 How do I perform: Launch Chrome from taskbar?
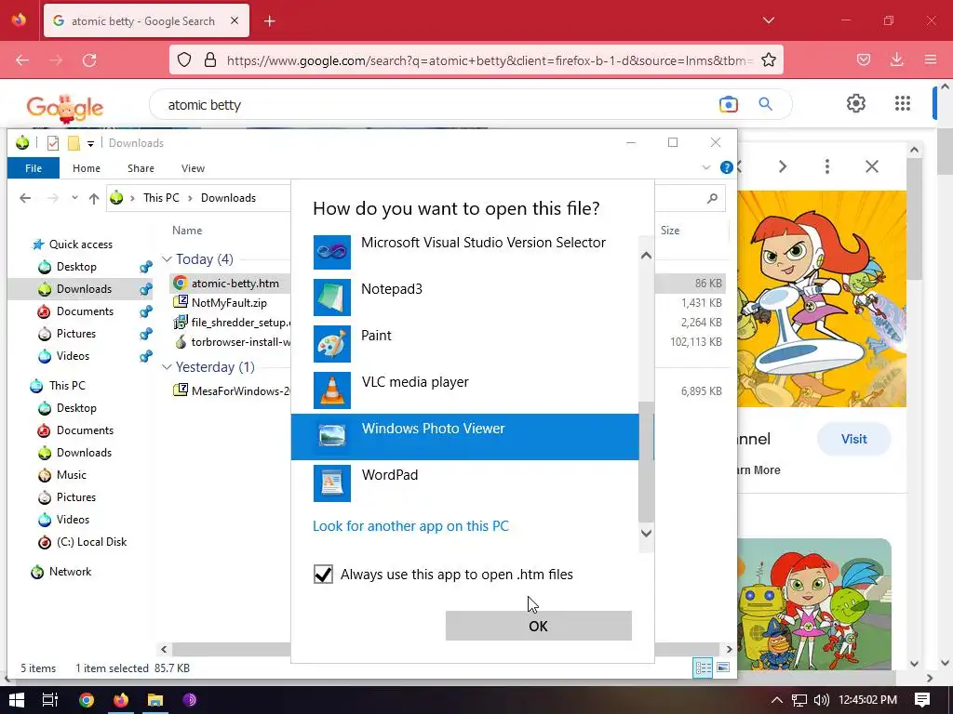pyautogui.click(x=87, y=700)
